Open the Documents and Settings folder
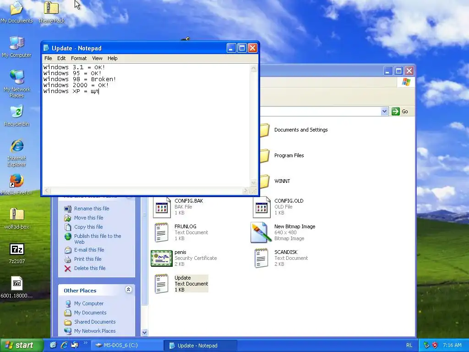 (301, 130)
